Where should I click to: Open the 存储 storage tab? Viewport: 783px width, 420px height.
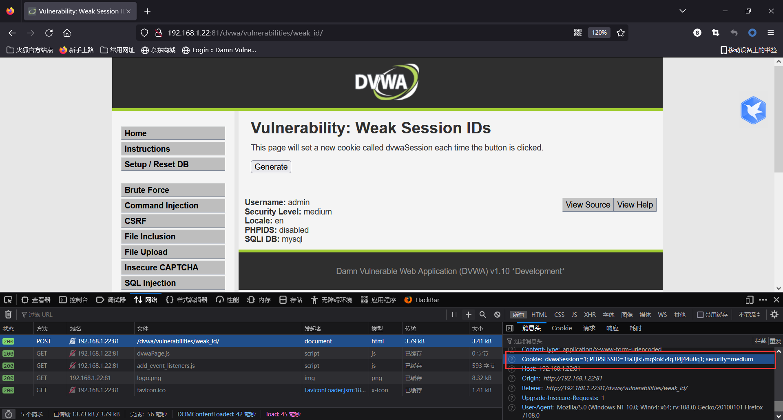pos(291,300)
